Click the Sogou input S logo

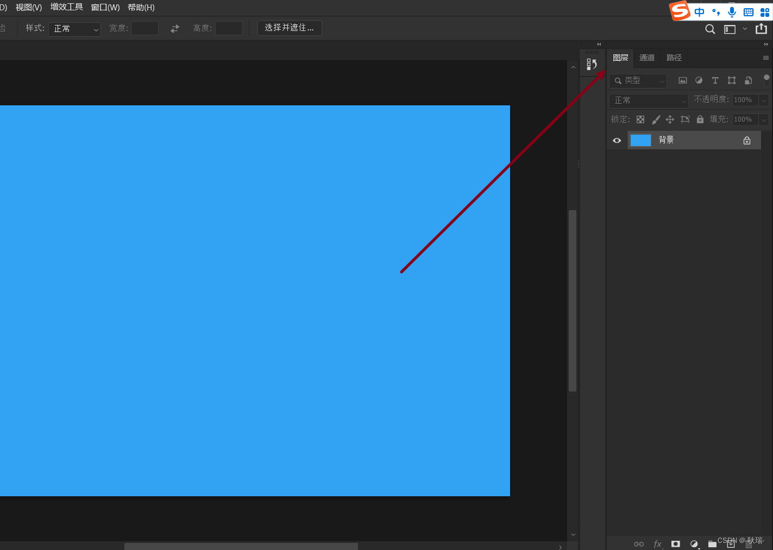[x=679, y=11]
